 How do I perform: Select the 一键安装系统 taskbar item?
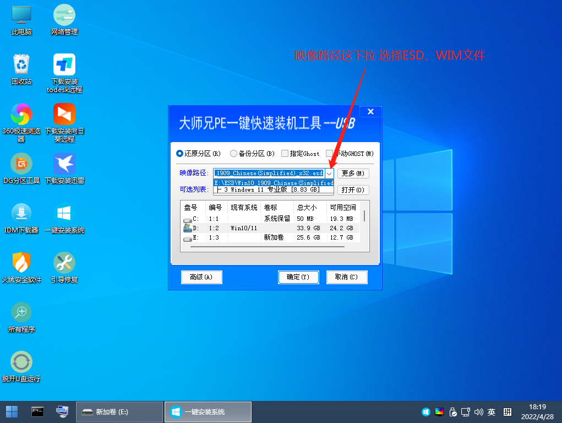coord(208,411)
